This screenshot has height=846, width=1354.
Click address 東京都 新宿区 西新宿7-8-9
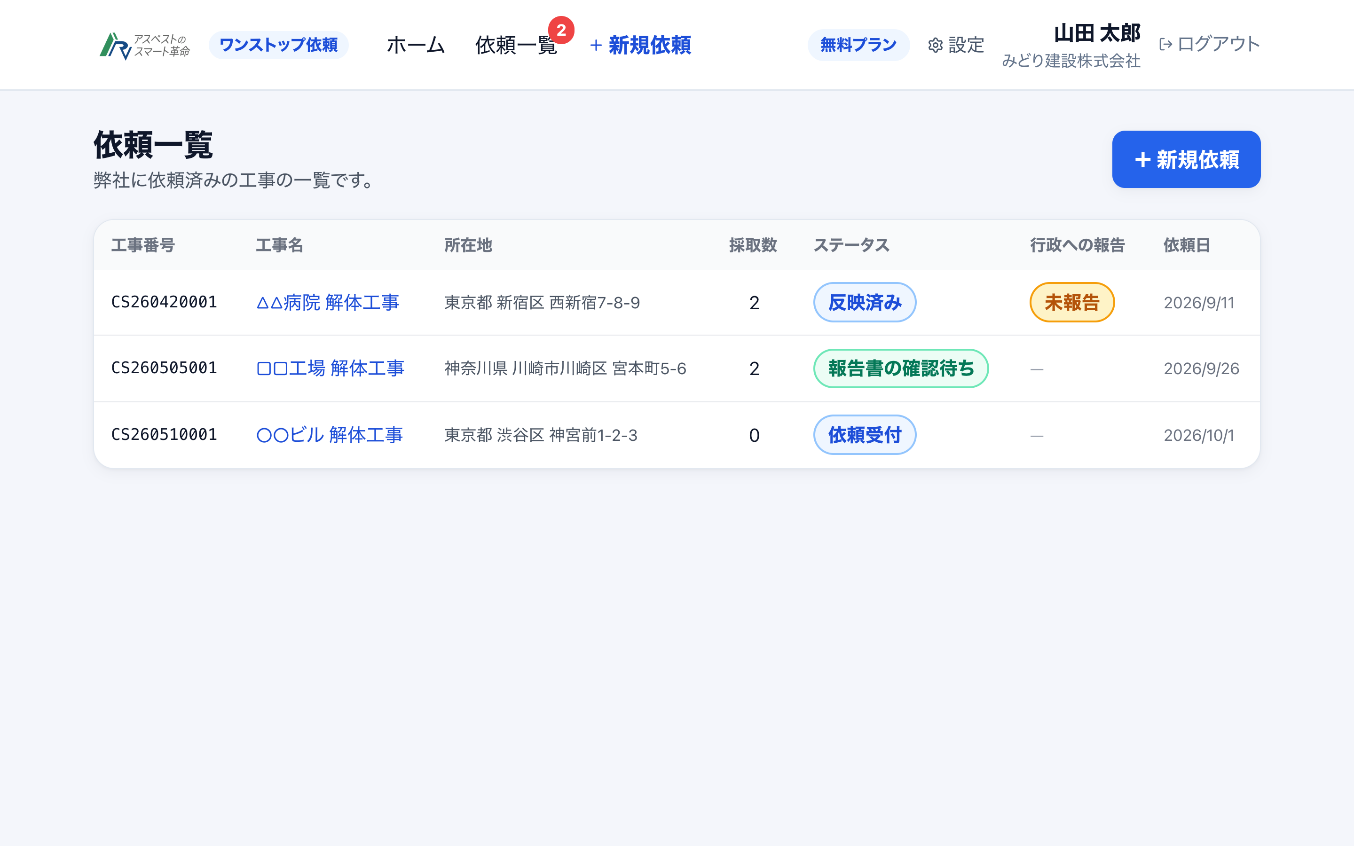pyautogui.click(x=542, y=303)
